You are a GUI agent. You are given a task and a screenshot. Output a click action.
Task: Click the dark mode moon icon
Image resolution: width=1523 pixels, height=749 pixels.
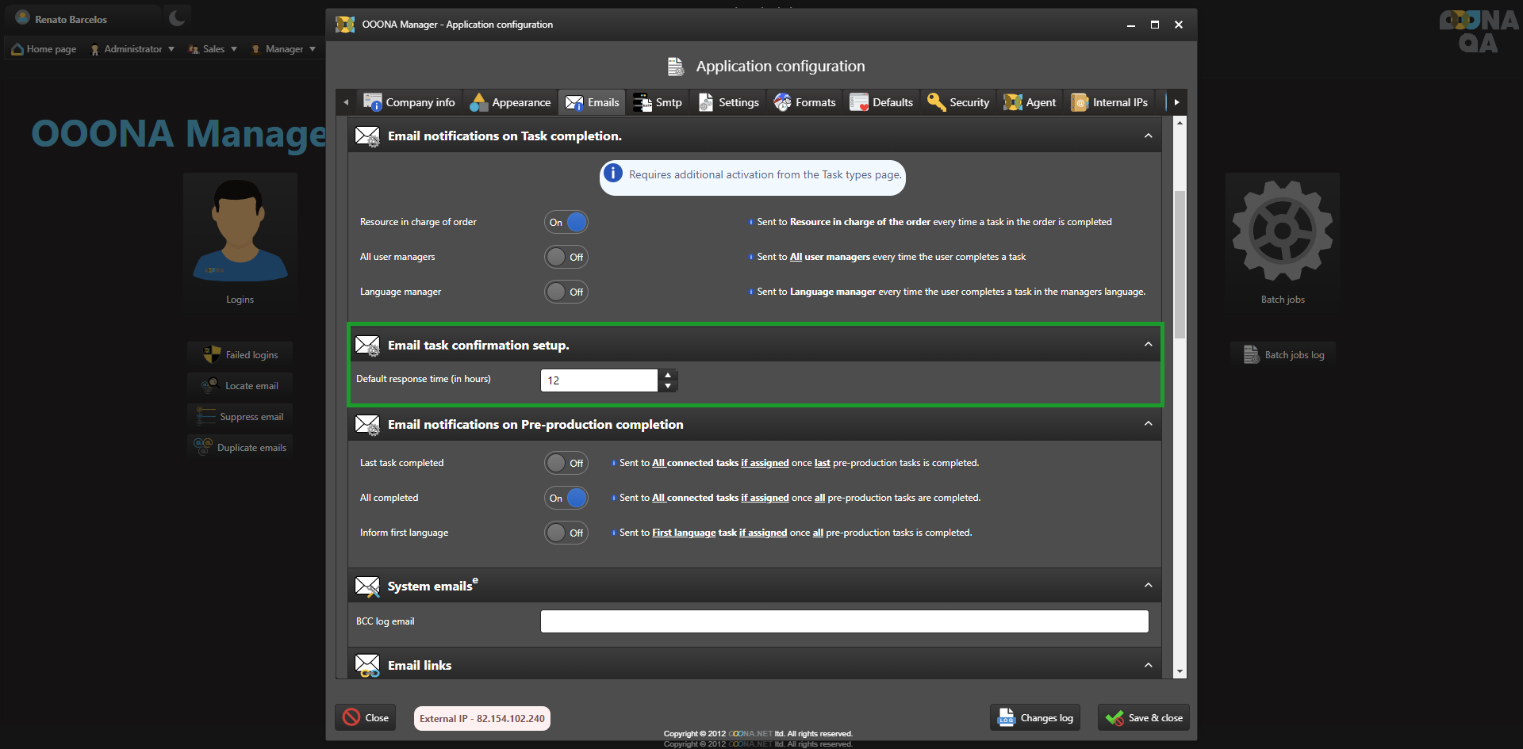[177, 18]
